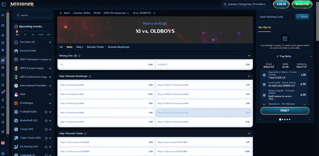The width and height of the screenshot is (319, 156).
Task: Click the LOG IN button
Action: pos(281,4)
